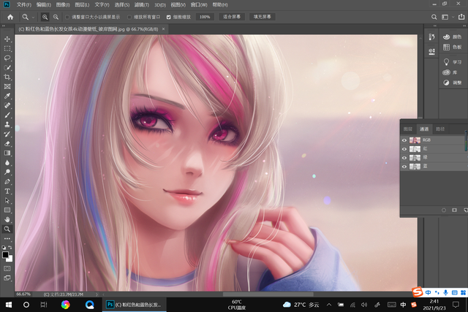This screenshot has height=312, width=468.
Task: Swap foreground and background colors
Action: point(10,248)
